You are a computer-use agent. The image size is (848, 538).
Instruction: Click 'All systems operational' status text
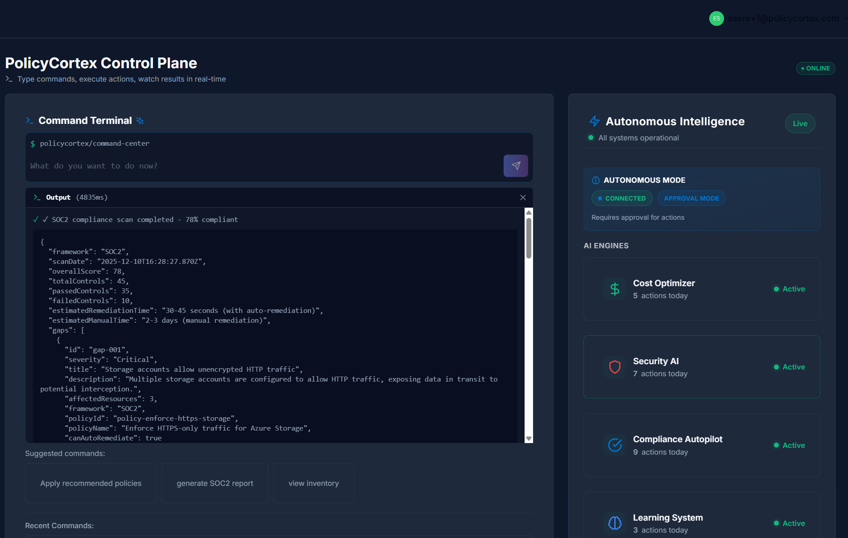coord(638,138)
